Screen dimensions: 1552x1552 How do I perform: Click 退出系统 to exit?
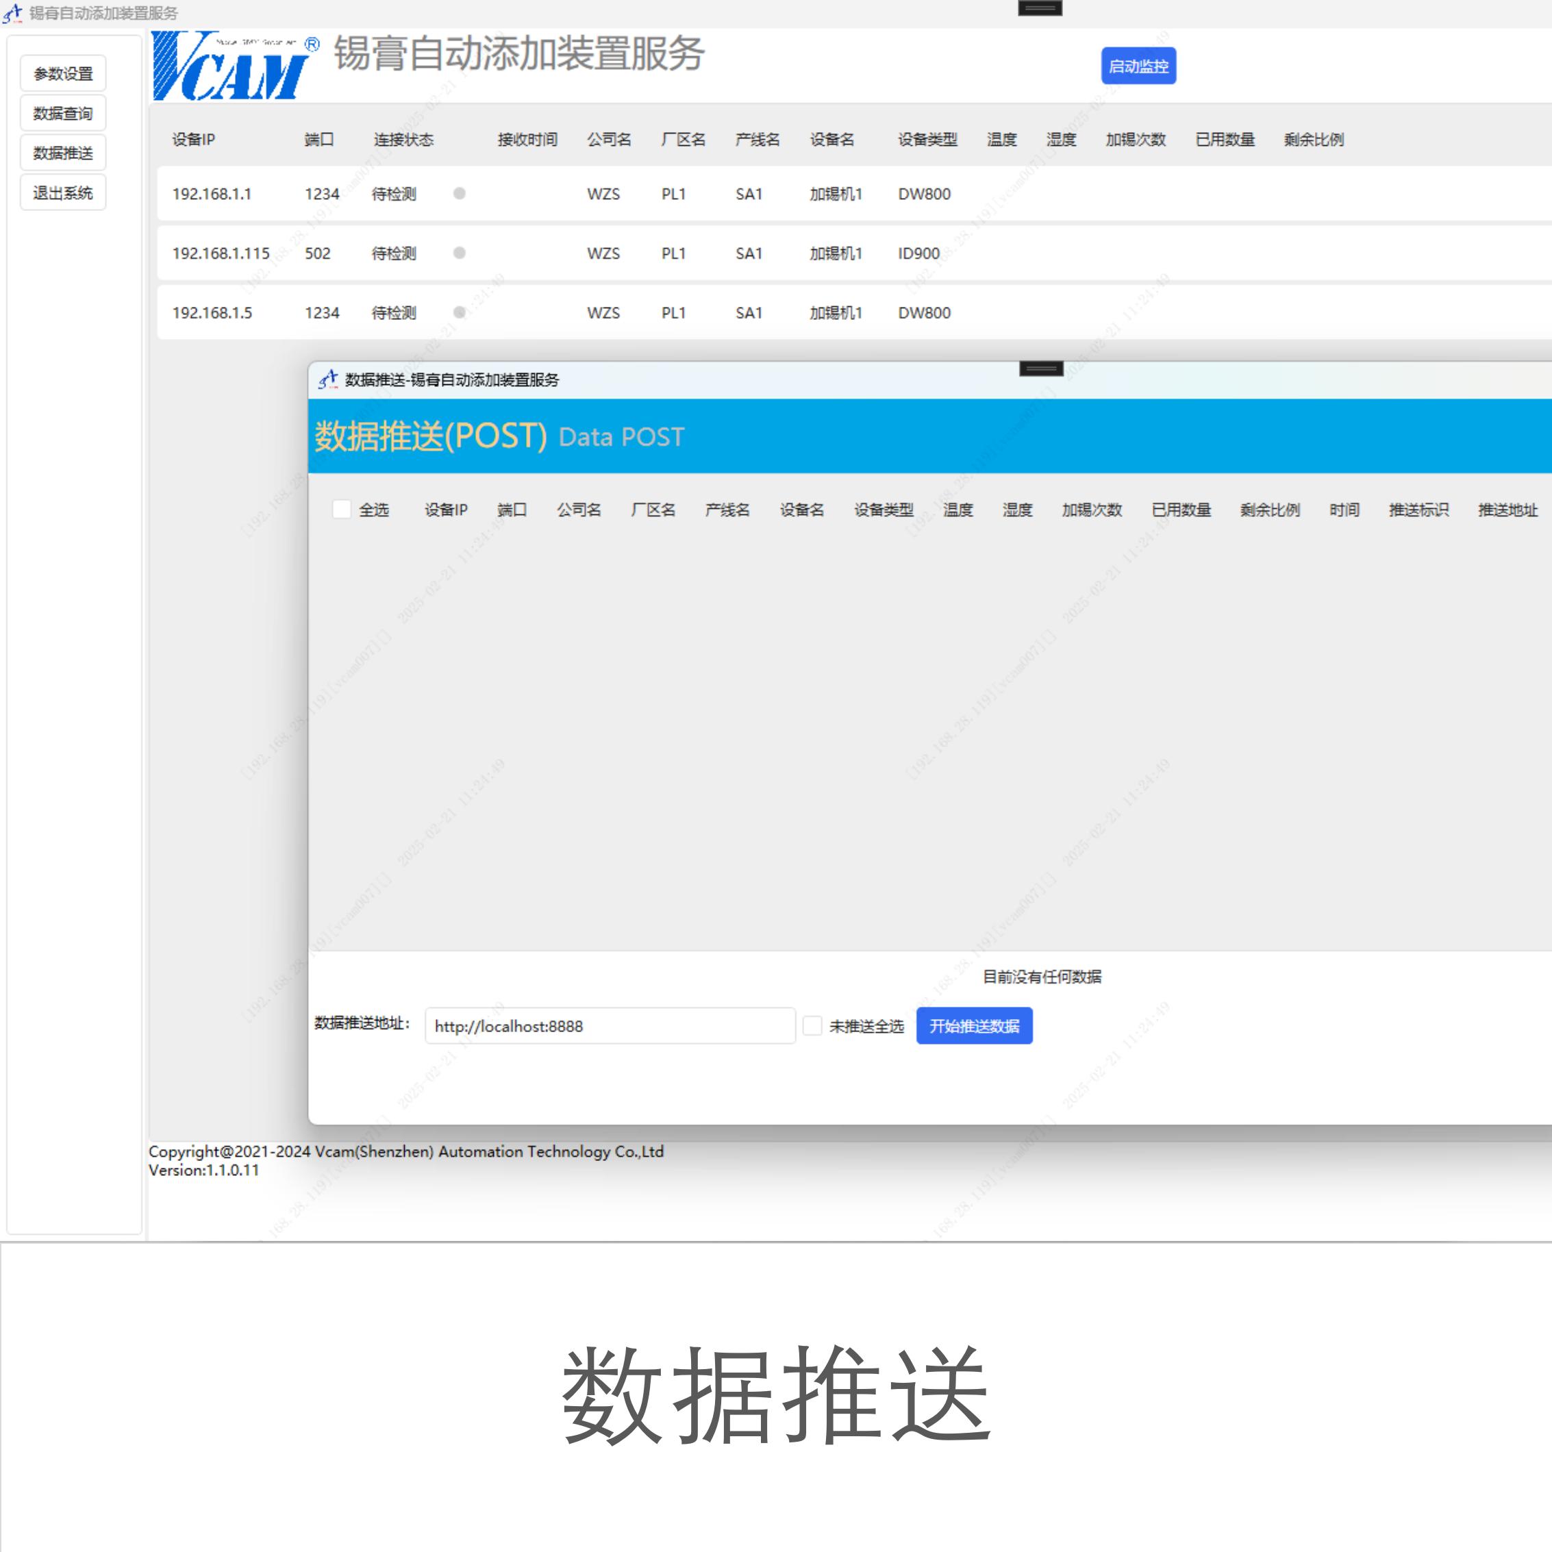tap(64, 192)
